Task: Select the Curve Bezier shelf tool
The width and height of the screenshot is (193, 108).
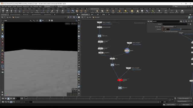Action: click(x=37, y=11)
